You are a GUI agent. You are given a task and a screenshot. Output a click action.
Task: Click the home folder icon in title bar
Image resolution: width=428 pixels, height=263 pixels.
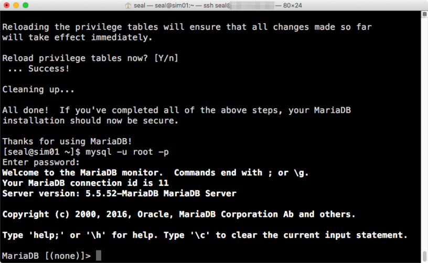tap(128, 5)
